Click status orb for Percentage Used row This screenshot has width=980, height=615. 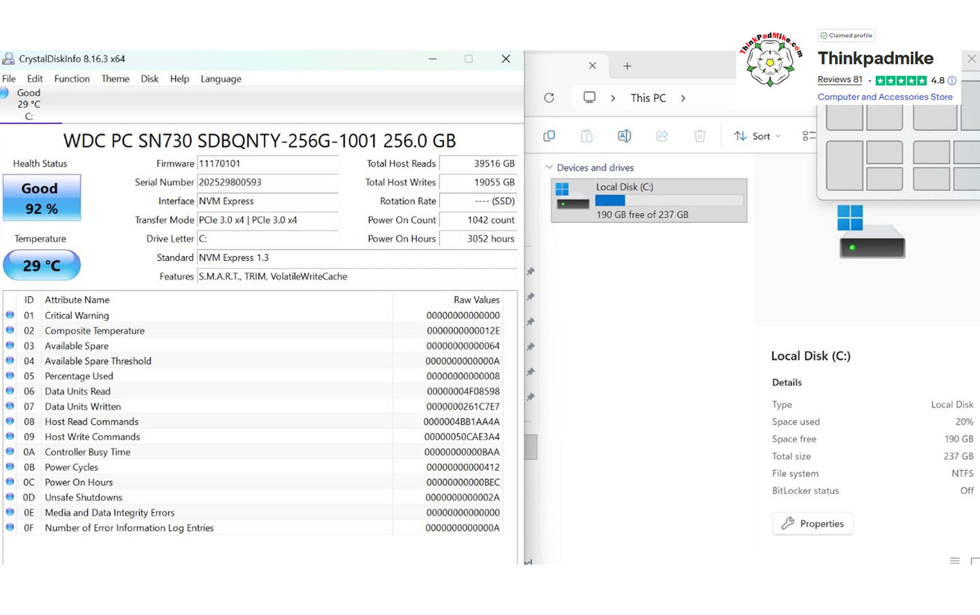[10, 376]
